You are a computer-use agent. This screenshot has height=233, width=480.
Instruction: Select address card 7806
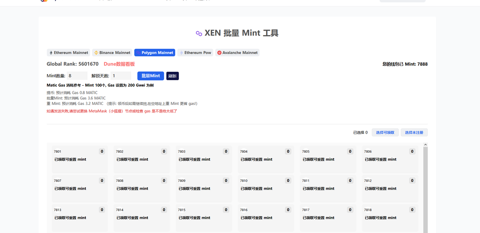[390, 159]
